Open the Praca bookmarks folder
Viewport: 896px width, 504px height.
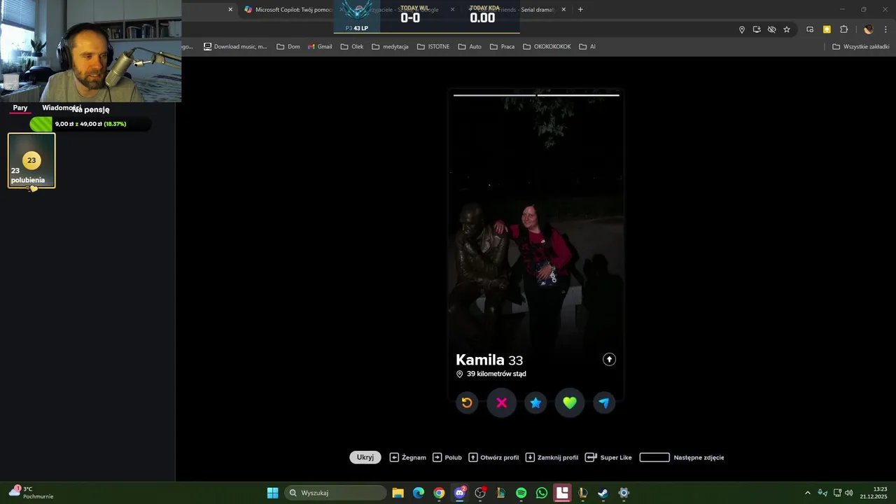pyautogui.click(x=503, y=47)
